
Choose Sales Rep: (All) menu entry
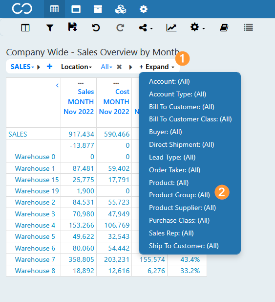pyautogui.click(x=171, y=233)
